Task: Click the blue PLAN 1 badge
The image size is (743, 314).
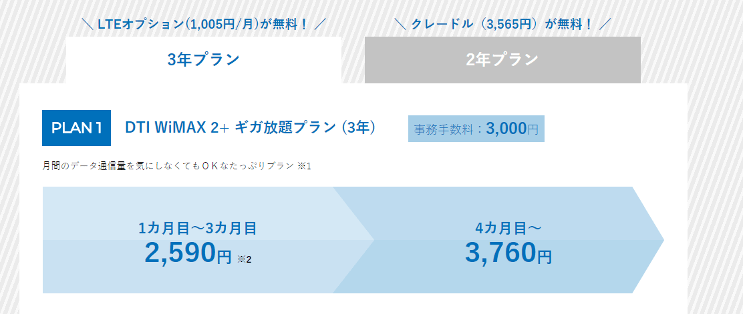Action: coord(76,128)
